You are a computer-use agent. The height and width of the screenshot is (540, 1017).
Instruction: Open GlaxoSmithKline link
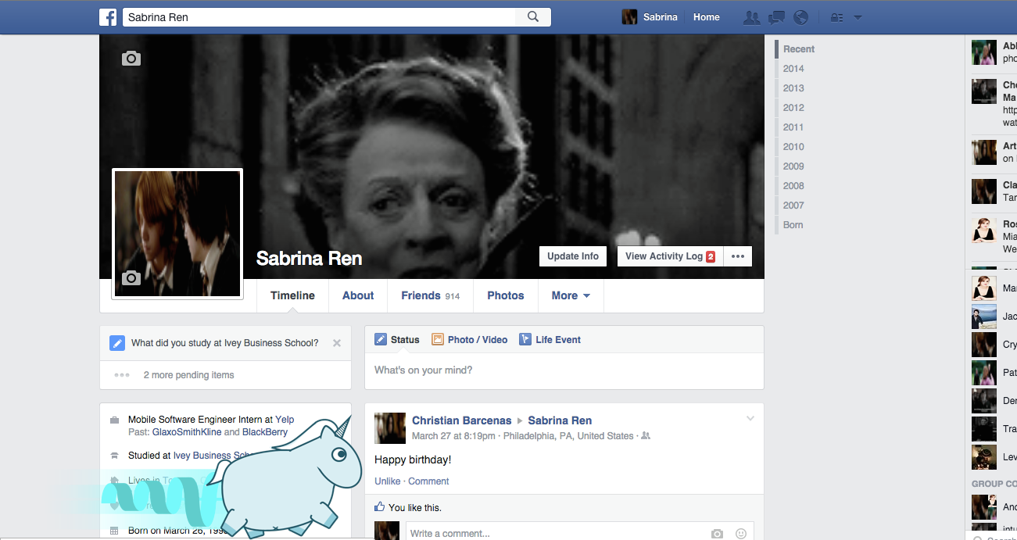[187, 432]
